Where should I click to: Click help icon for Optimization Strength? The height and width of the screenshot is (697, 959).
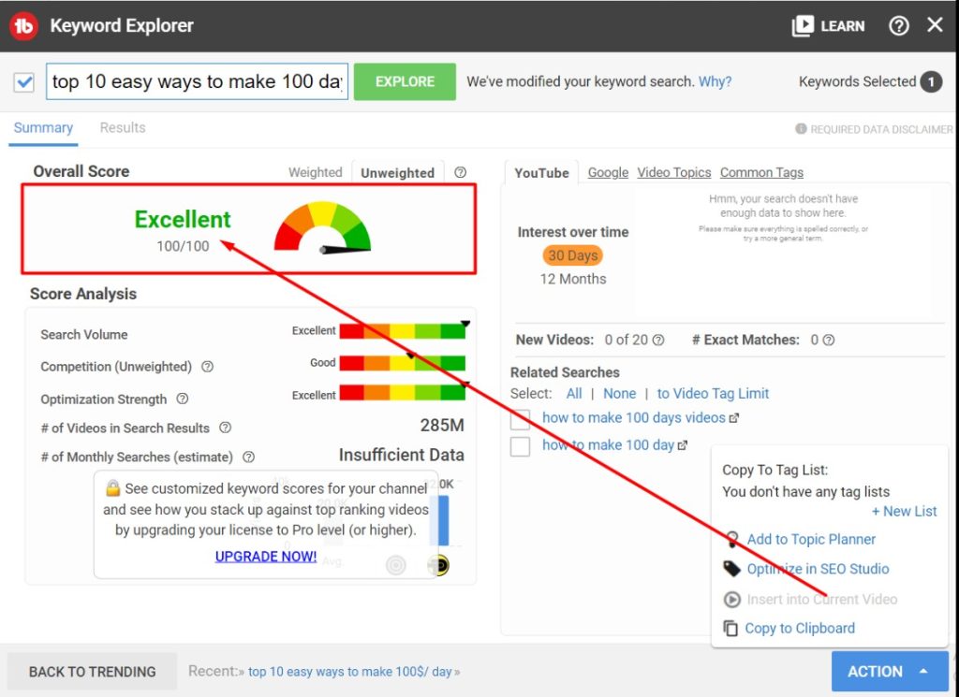coord(183,399)
